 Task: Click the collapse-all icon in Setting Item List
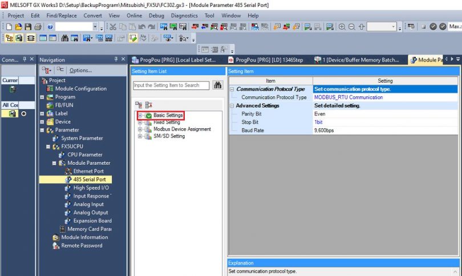(148, 105)
